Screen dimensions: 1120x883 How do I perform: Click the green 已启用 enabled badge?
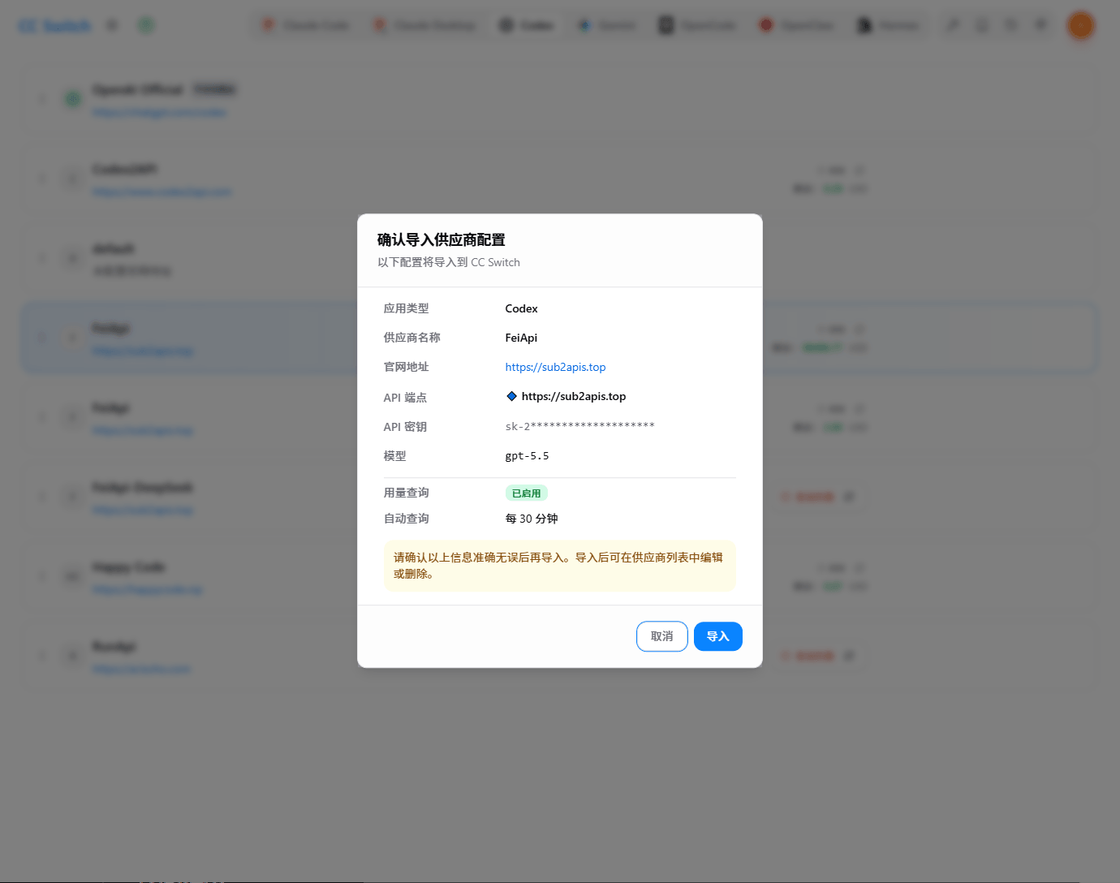tap(526, 493)
